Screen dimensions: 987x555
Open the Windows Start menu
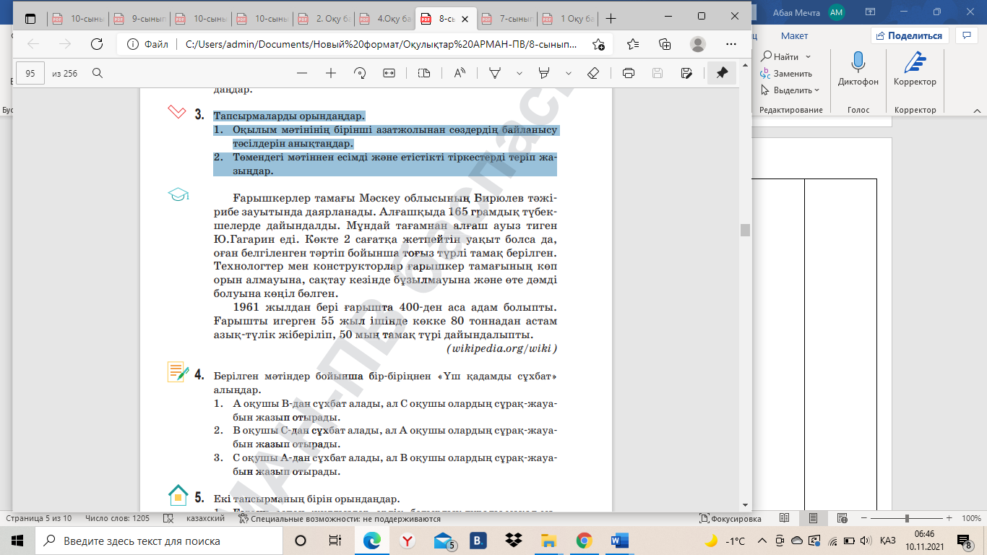(17, 541)
